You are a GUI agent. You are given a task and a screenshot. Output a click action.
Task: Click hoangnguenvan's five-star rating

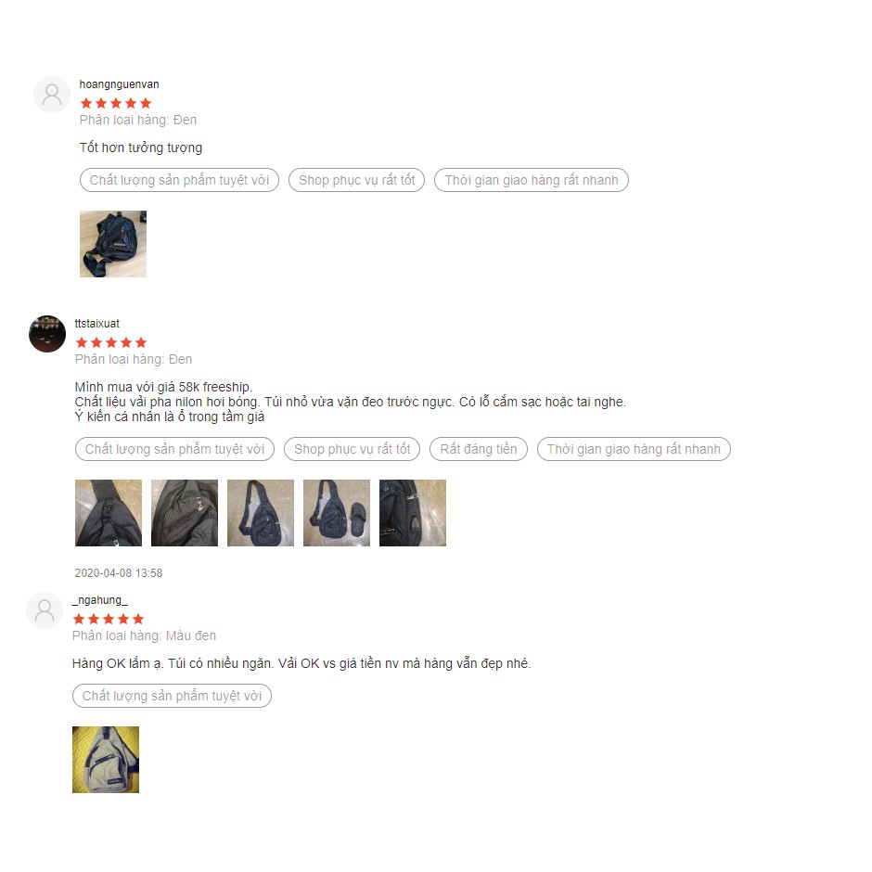(x=116, y=103)
